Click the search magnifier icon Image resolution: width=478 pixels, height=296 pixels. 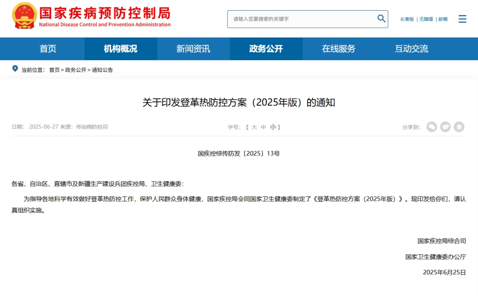point(381,19)
